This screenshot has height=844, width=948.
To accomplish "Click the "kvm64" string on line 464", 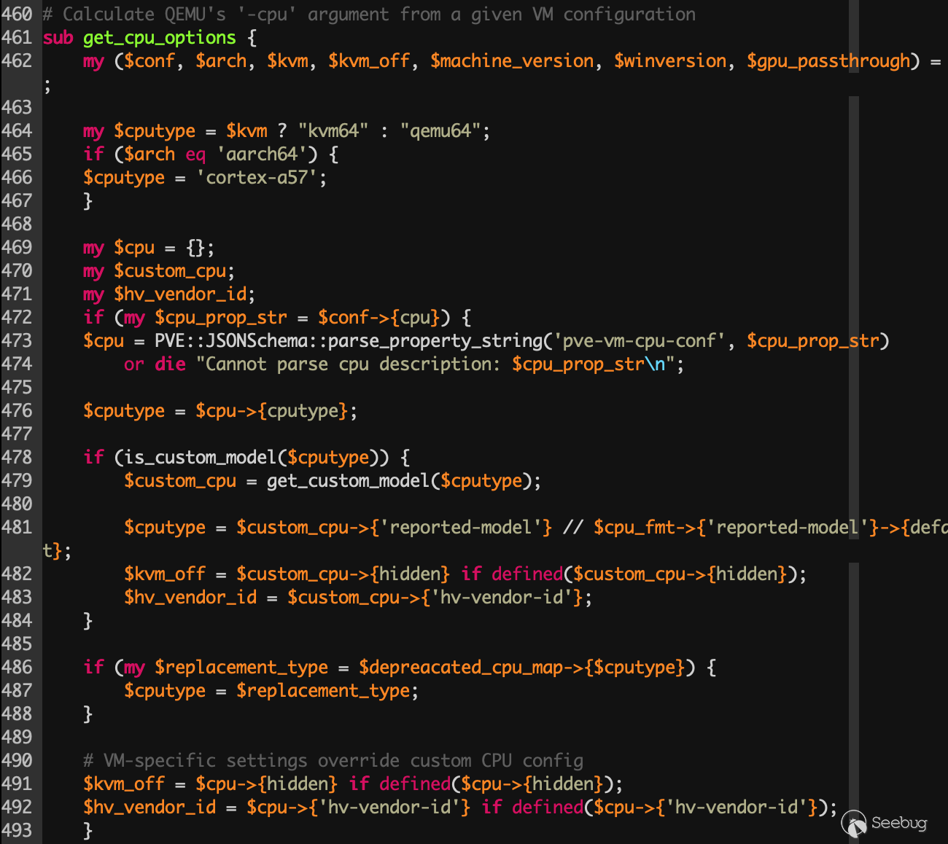I will [333, 131].
